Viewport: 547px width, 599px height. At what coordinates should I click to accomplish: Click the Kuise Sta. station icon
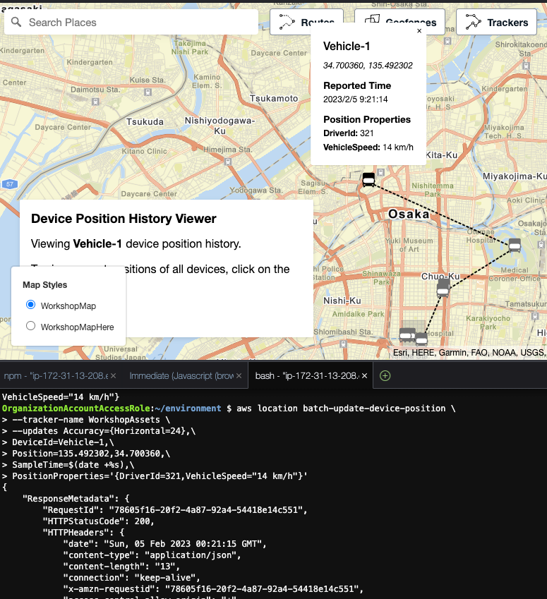148,92
